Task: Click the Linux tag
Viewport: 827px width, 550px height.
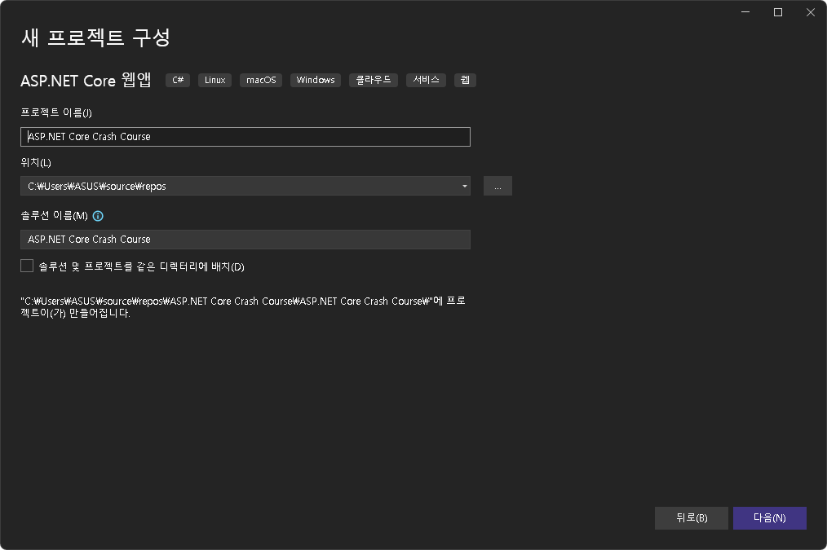Action: (x=214, y=80)
